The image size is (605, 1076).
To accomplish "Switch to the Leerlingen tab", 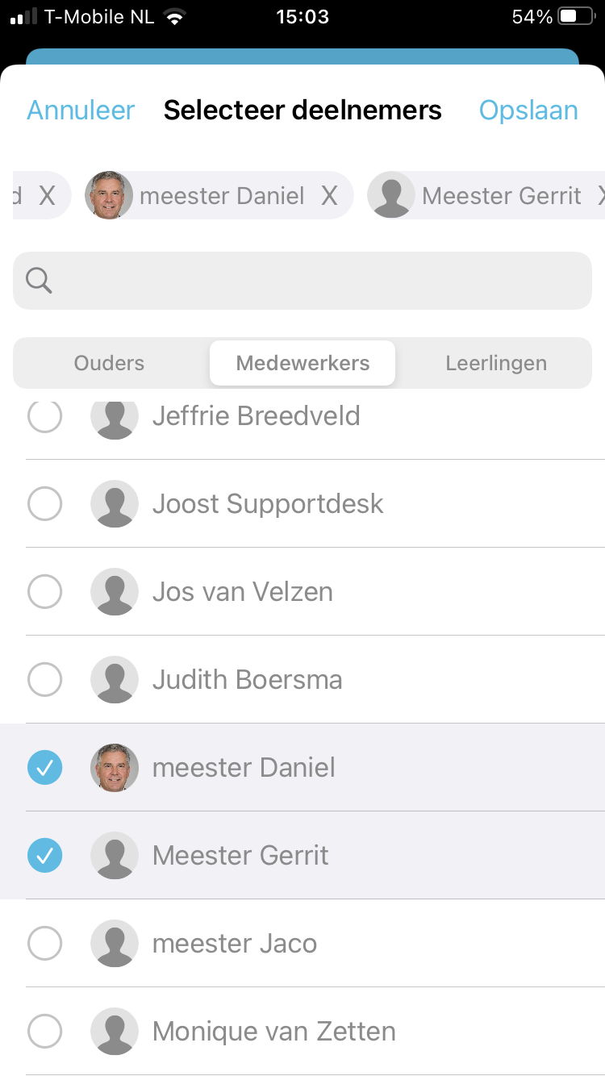I will coord(496,363).
